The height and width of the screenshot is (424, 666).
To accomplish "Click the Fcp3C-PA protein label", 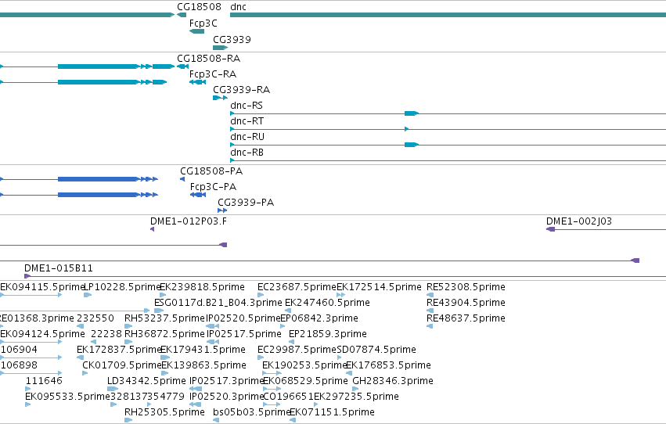I will (213, 187).
